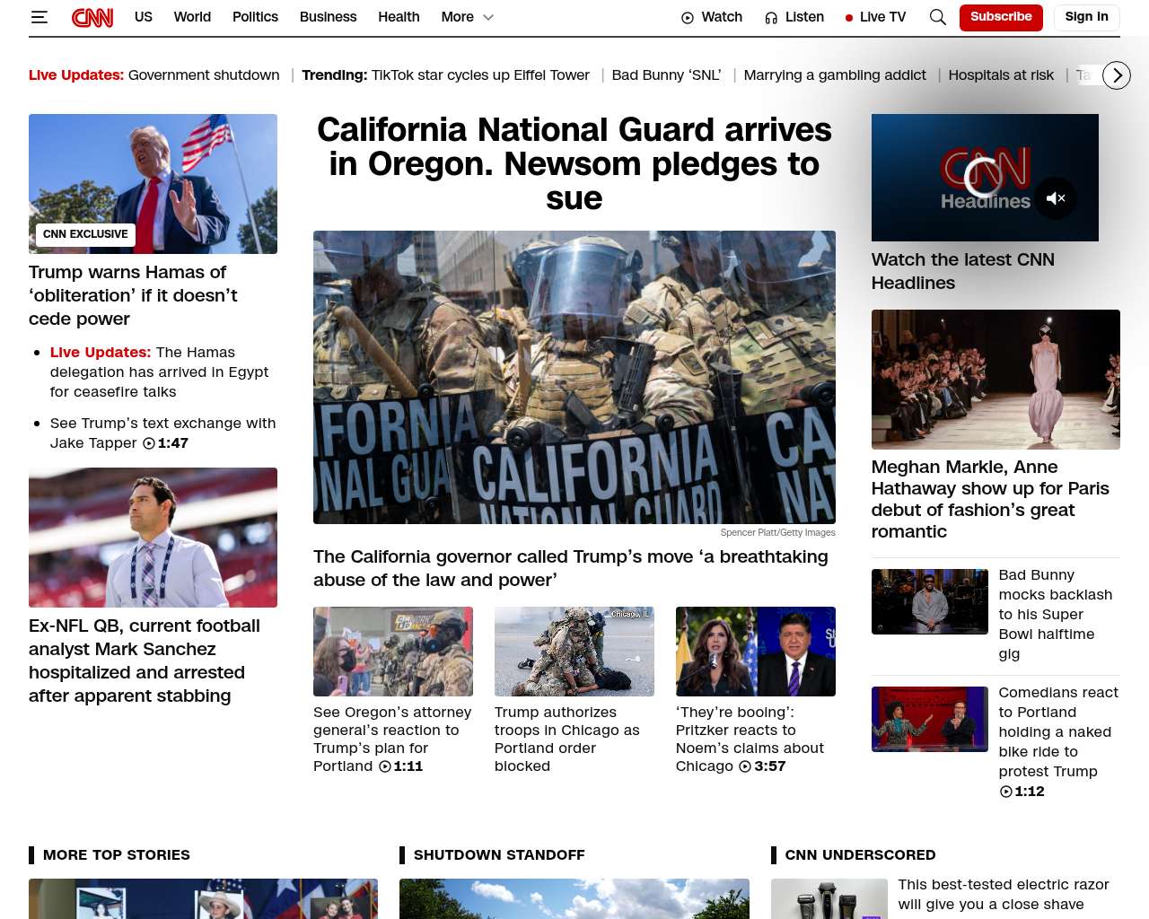Open Comedians react to Portland link
Image resolution: width=1149 pixels, height=919 pixels.
(x=1058, y=731)
